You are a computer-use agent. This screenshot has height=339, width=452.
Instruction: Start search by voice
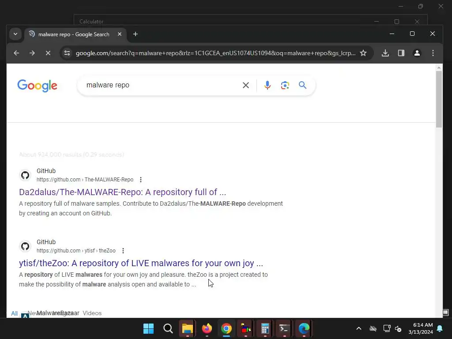tap(267, 85)
